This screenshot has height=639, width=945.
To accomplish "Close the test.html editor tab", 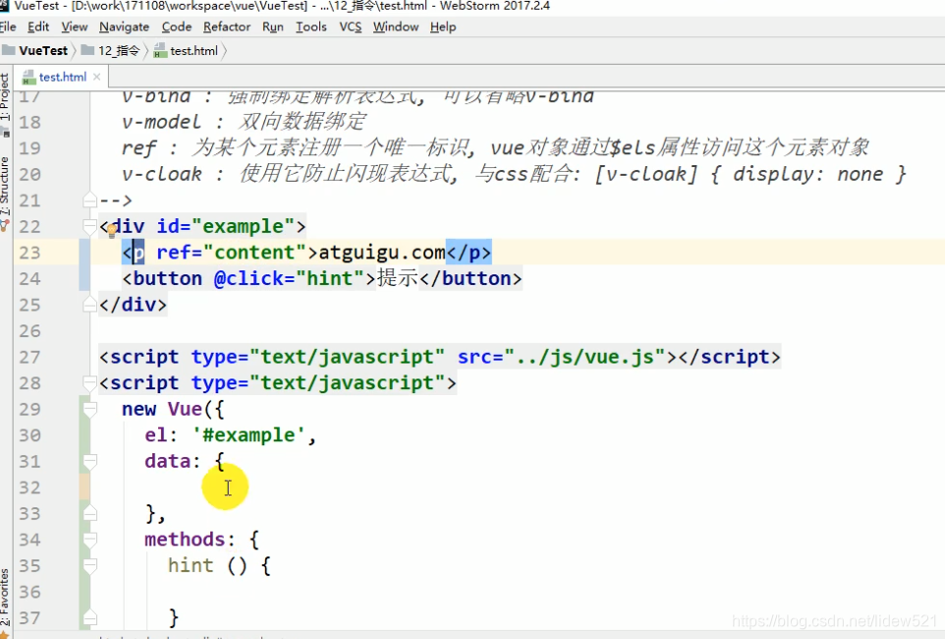I will tap(96, 78).
